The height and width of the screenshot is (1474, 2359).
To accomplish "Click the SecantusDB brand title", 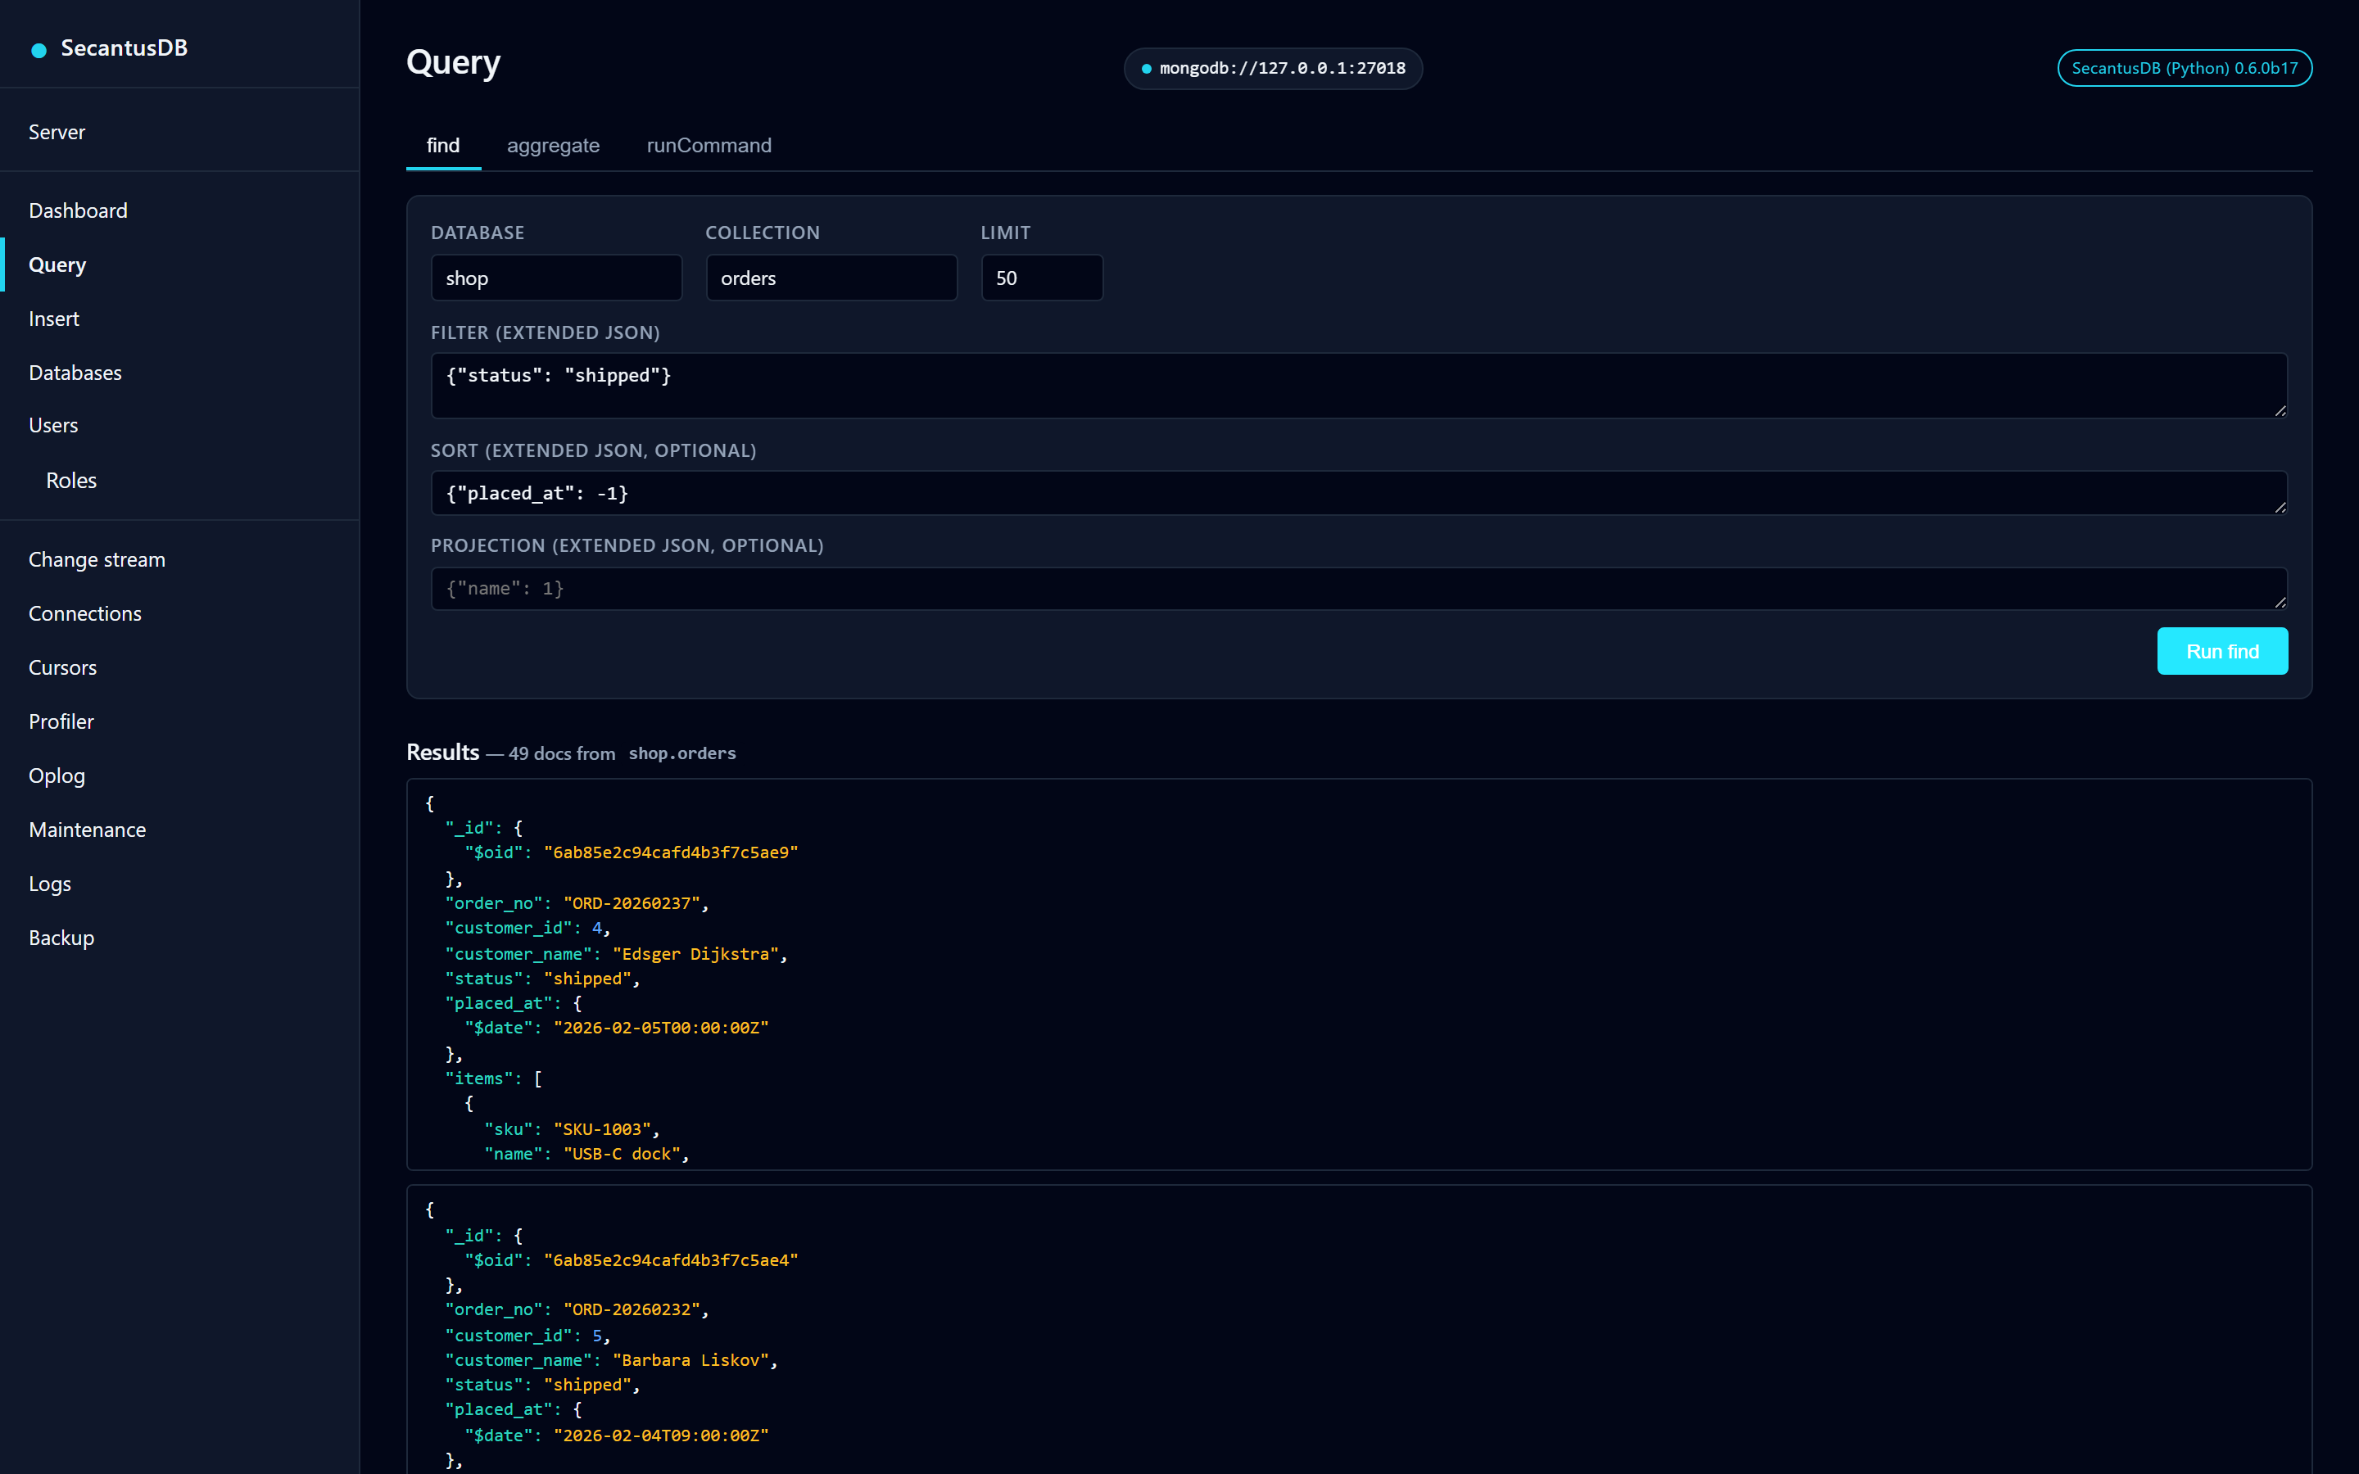I will click(124, 47).
